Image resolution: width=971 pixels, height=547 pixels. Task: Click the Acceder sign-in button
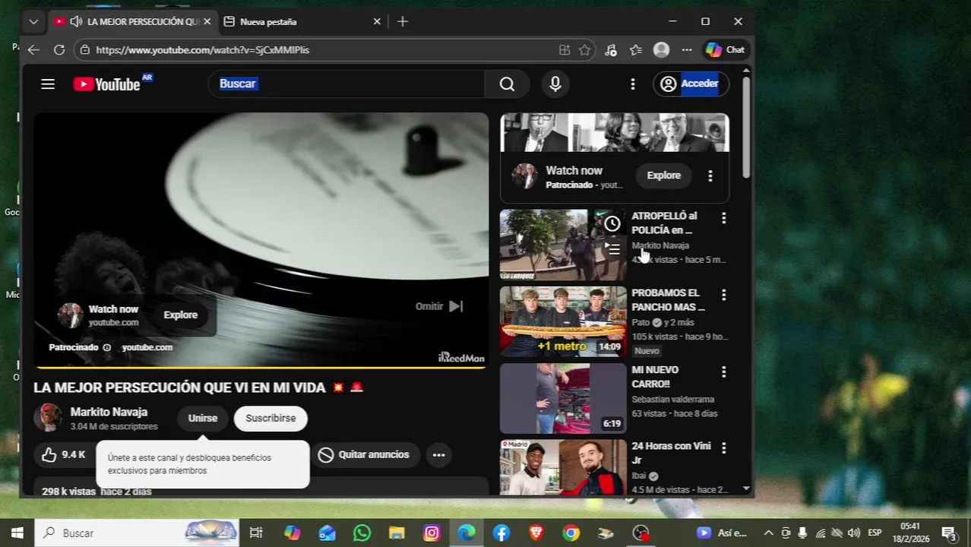pyautogui.click(x=691, y=84)
